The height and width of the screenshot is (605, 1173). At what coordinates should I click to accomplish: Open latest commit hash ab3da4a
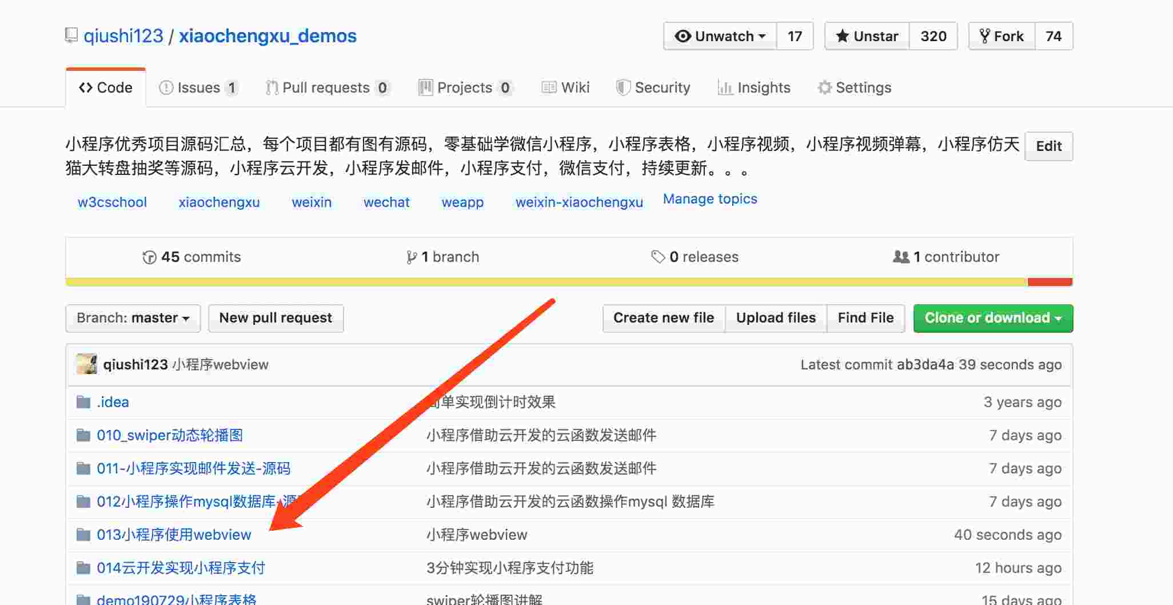925,365
